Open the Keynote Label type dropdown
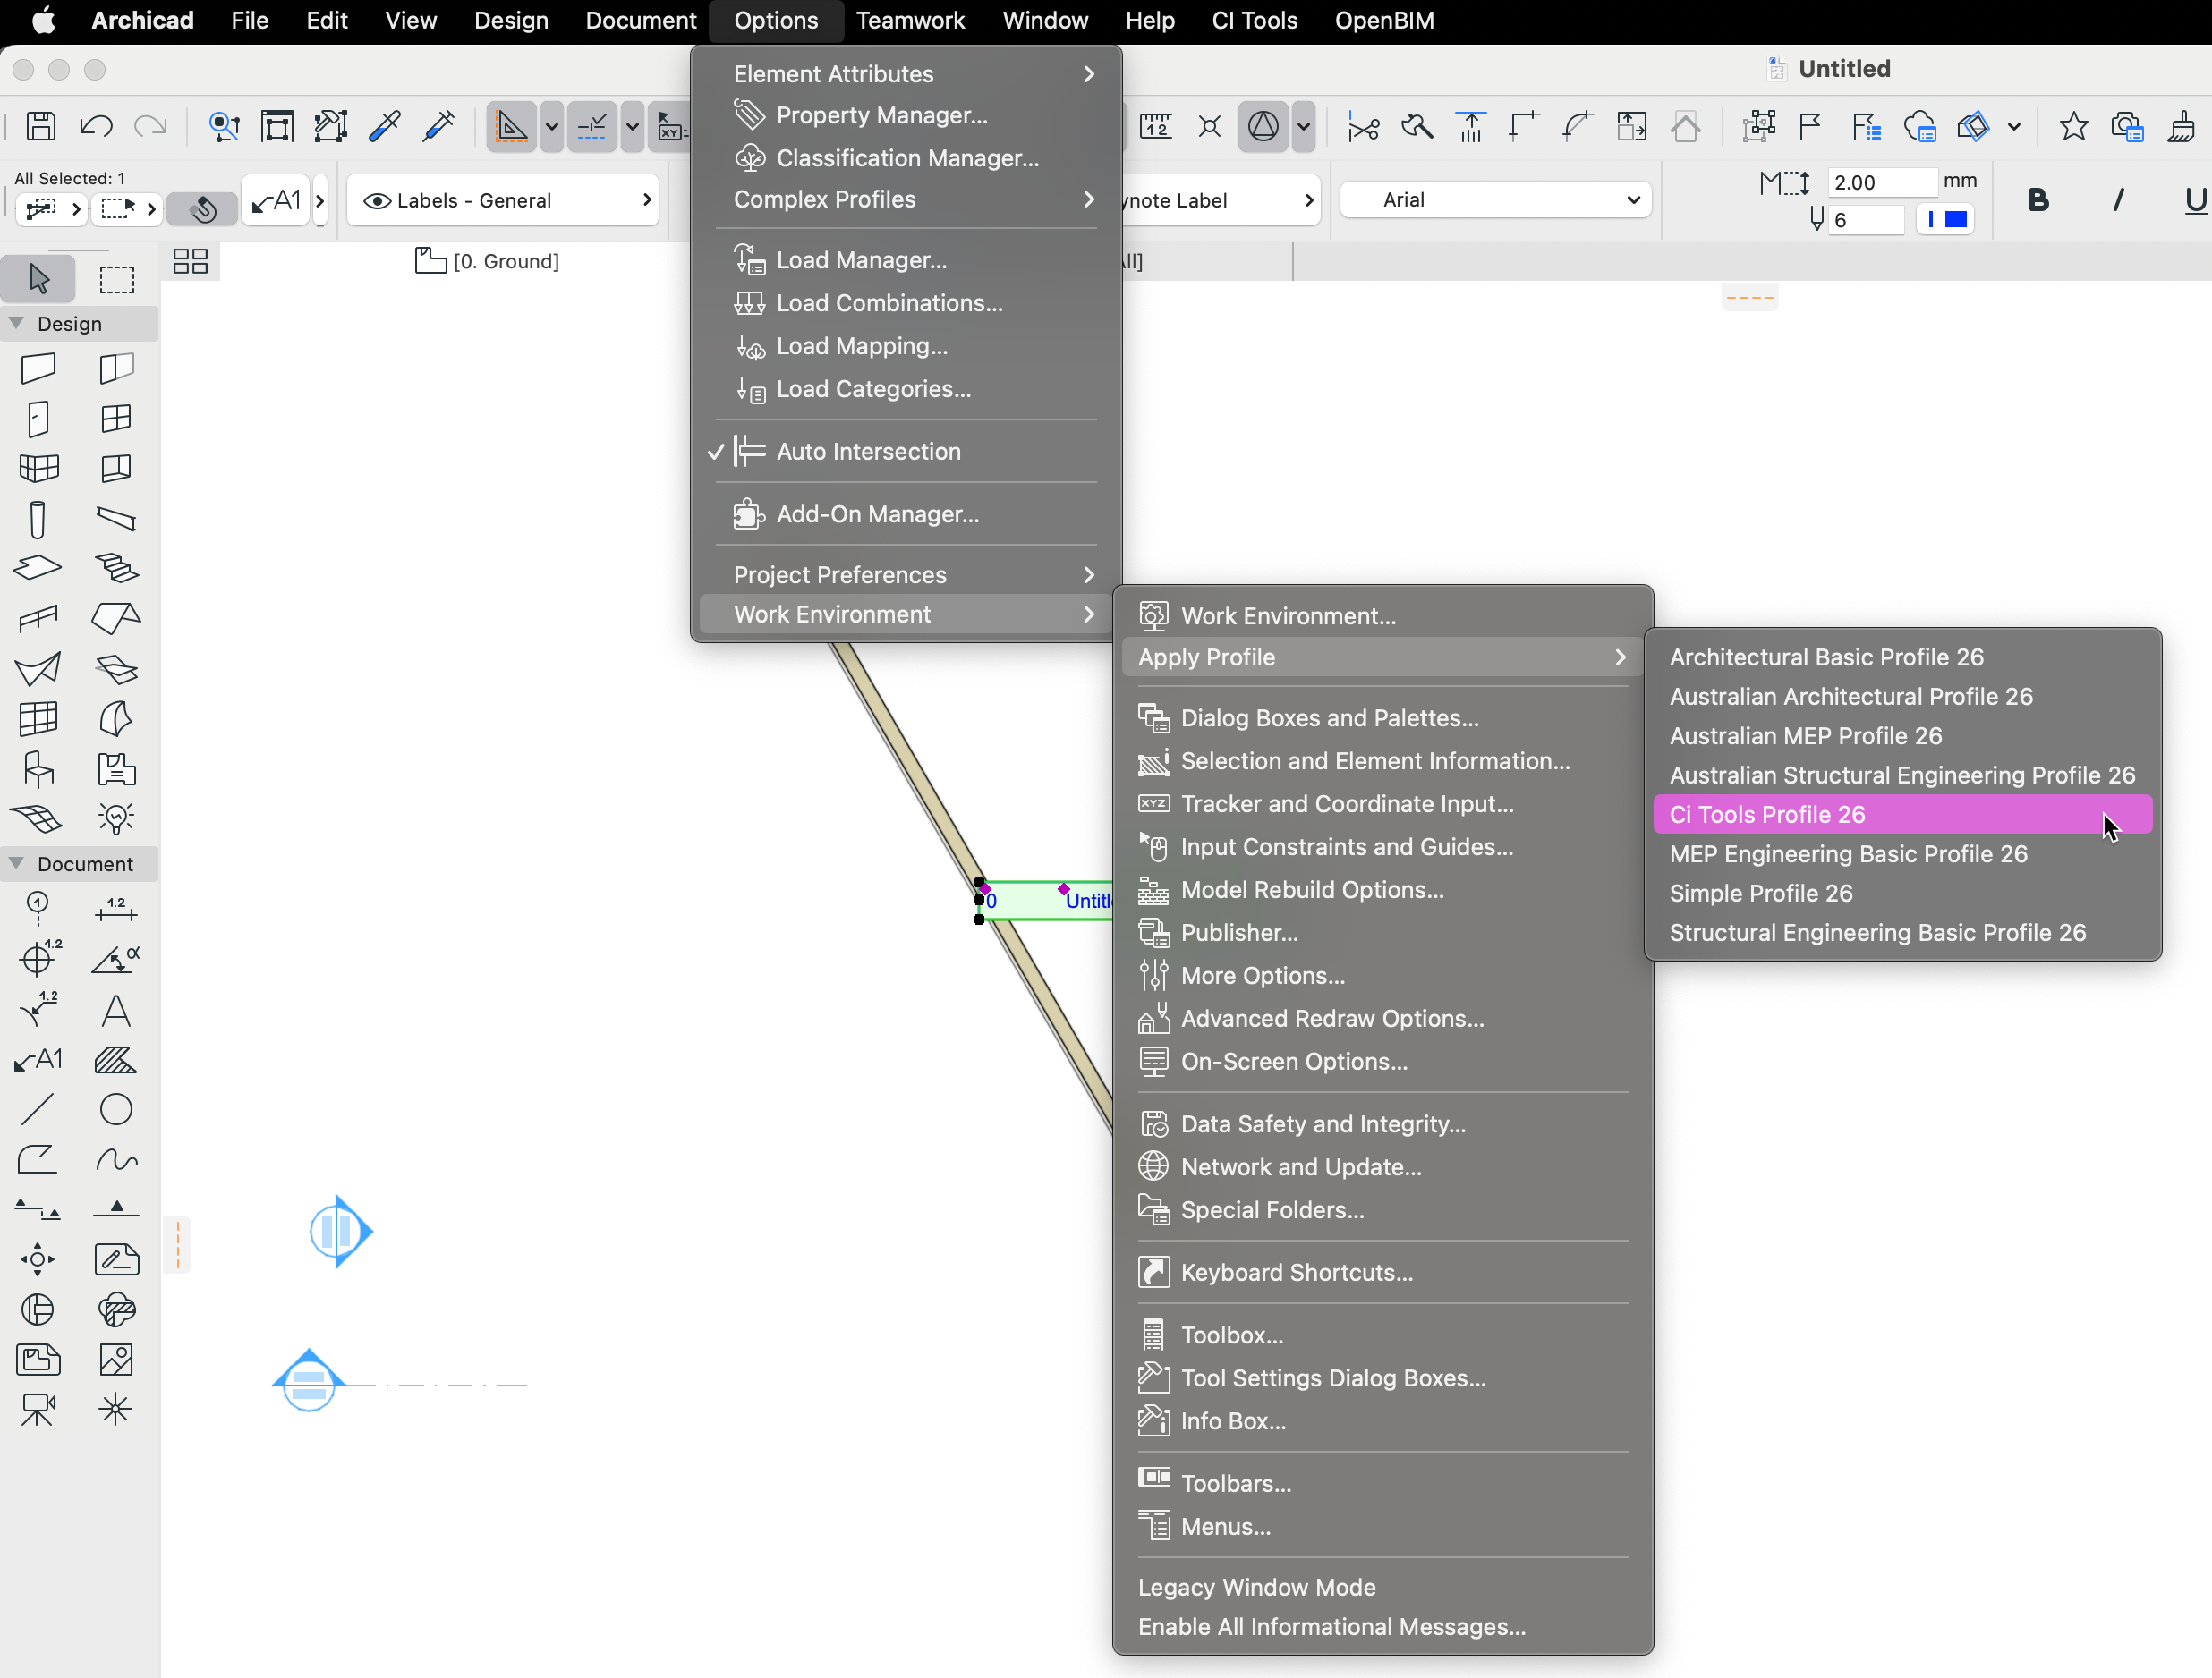Viewport: 2212px width, 1678px height. [1220, 199]
